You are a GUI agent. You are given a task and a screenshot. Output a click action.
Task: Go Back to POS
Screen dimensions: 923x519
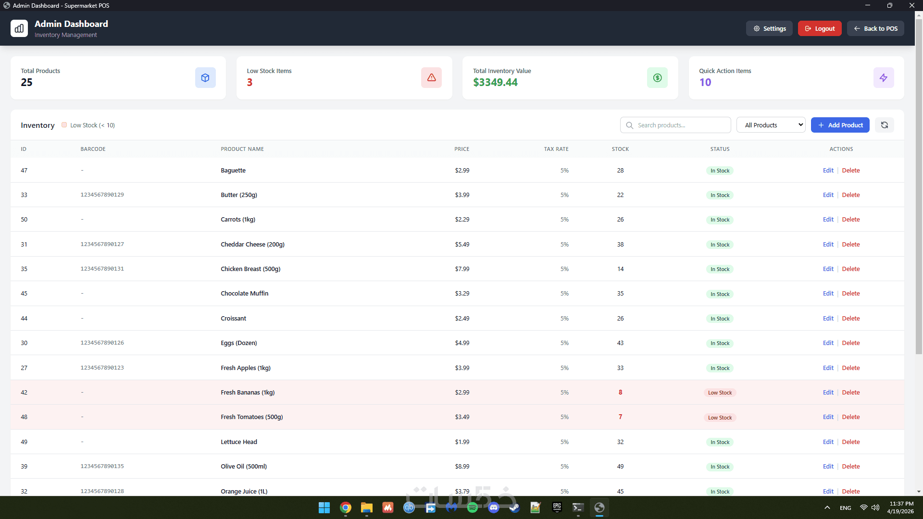(875, 28)
